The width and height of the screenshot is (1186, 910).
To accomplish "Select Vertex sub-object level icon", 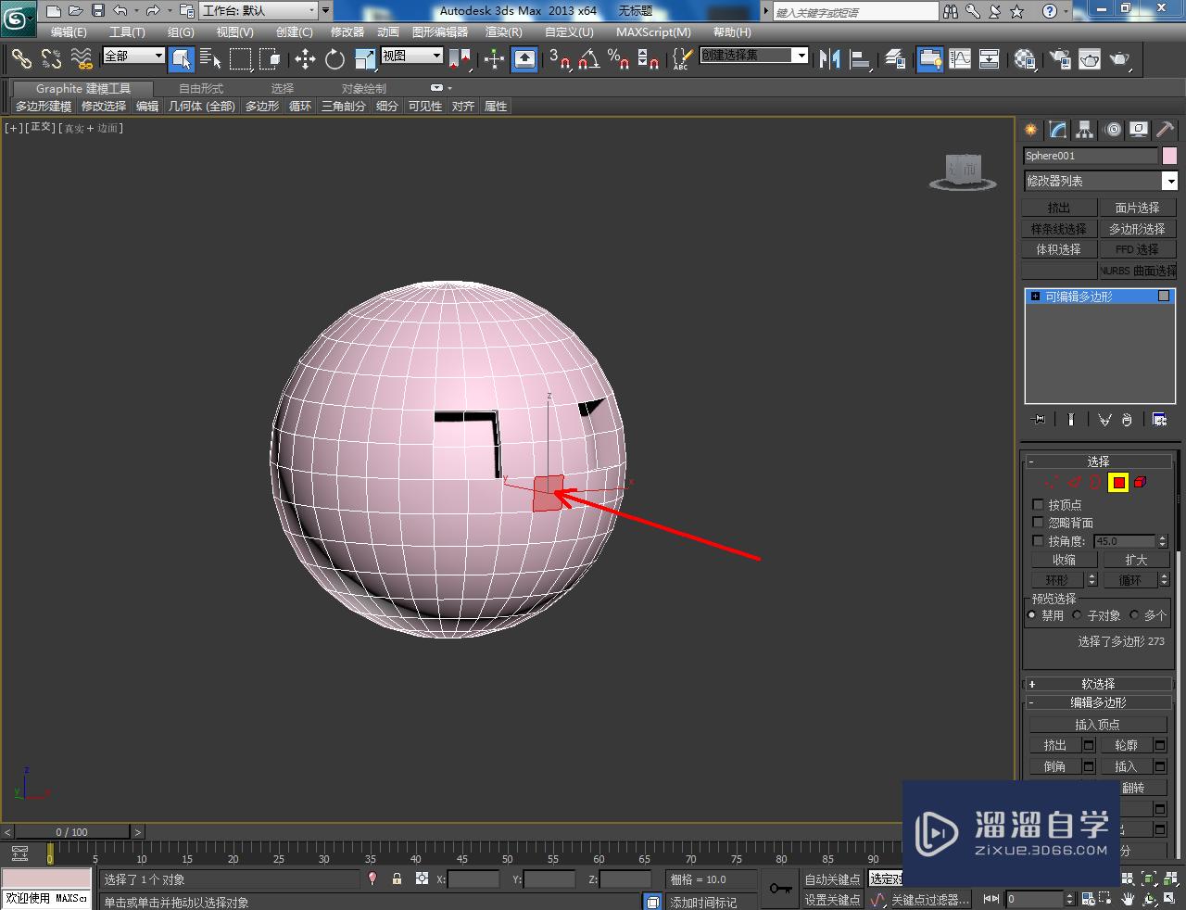I will [1051, 482].
